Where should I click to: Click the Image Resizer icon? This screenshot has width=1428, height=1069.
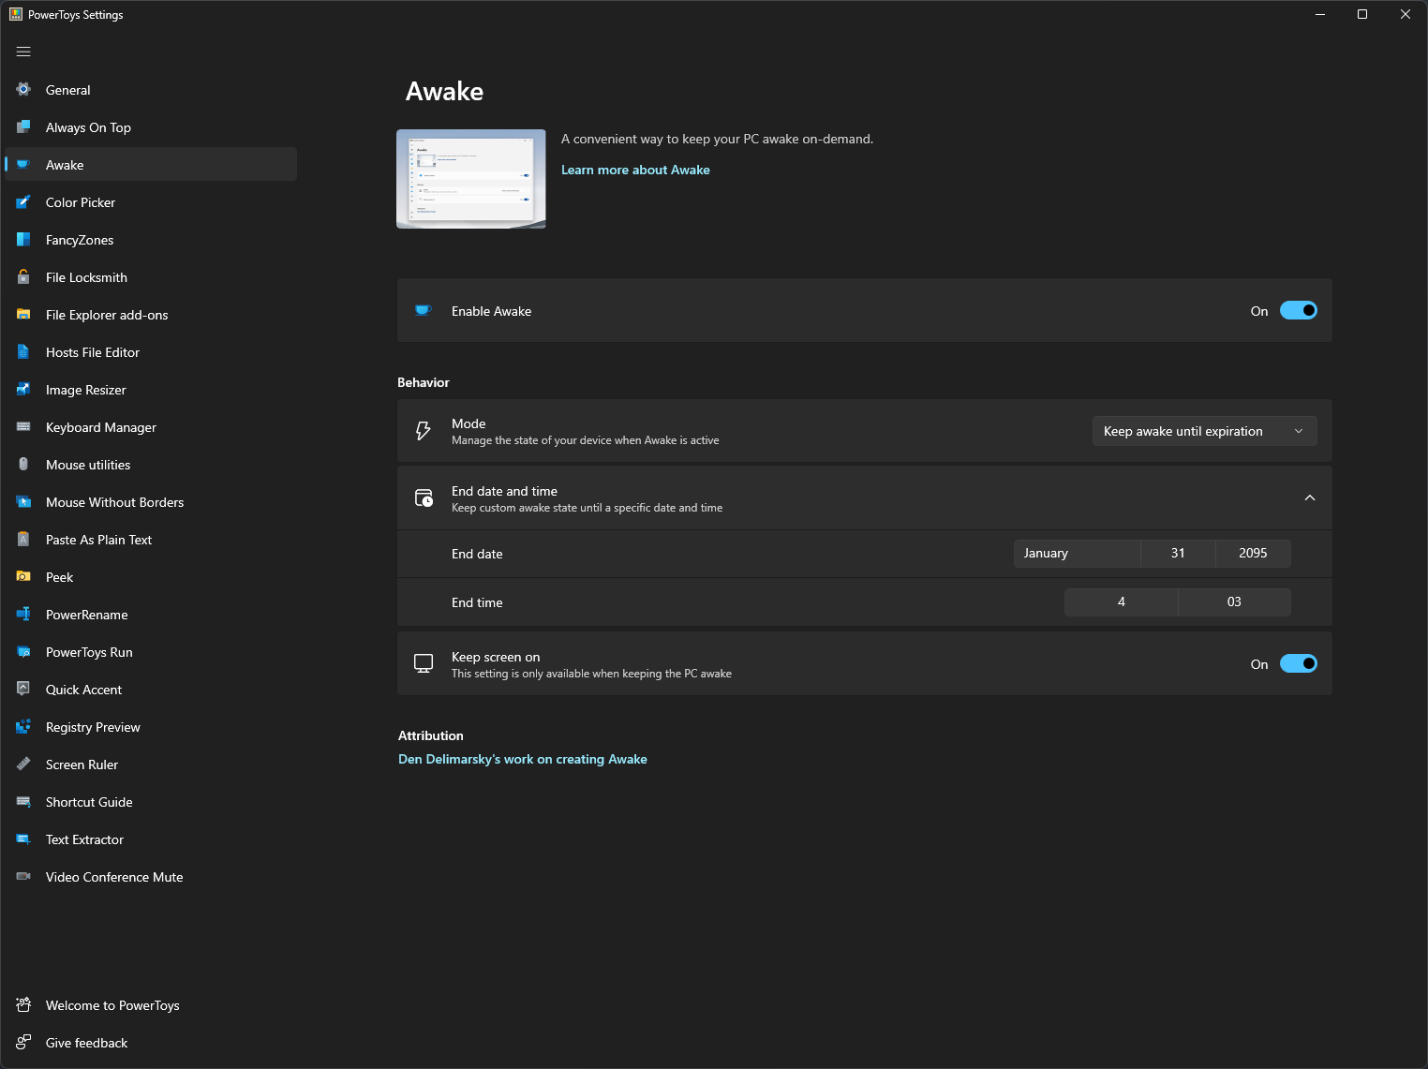pos(23,389)
